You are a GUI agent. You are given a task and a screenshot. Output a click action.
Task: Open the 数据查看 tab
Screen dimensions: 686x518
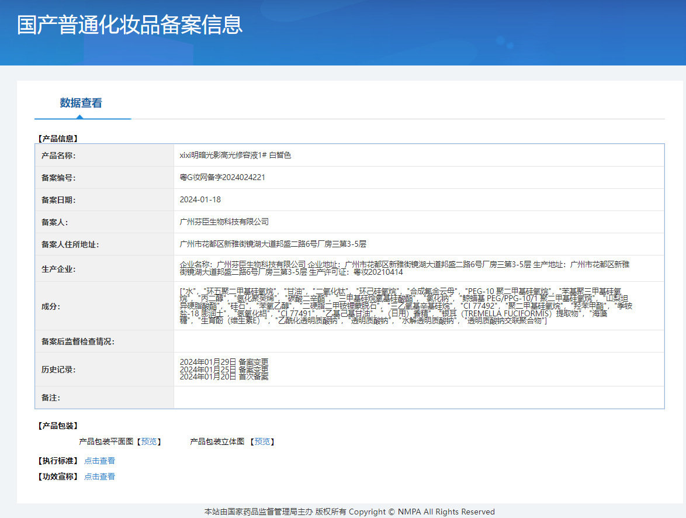tap(81, 103)
